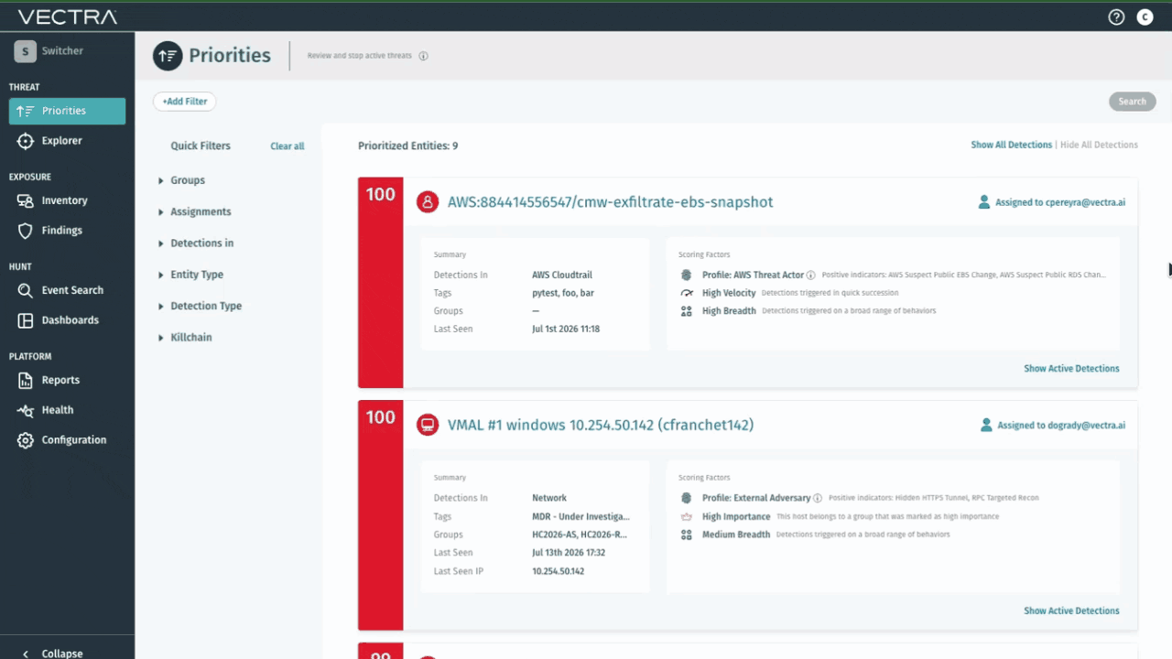Click the Switcher label
This screenshot has height=659, width=1172.
coord(62,51)
